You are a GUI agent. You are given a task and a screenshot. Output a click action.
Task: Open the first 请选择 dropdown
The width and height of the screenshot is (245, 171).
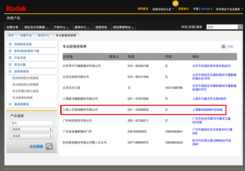(31, 129)
